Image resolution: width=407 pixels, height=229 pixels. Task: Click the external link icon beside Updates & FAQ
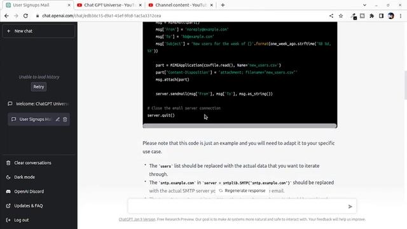(8, 205)
